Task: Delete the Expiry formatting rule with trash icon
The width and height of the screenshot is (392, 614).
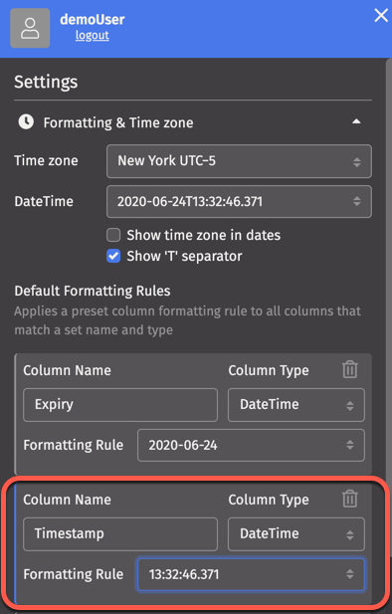Action: (349, 369)
